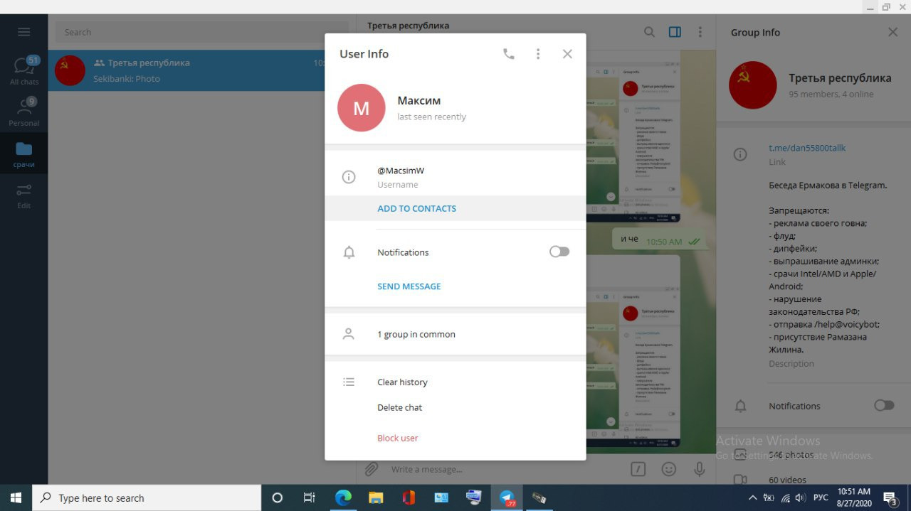Click the microphone voice message icon
The width and height of the screenshot is (911, 511).
[x=700, y=469]
